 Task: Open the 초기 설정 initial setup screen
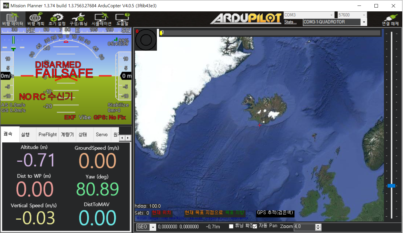pos(57,20)
